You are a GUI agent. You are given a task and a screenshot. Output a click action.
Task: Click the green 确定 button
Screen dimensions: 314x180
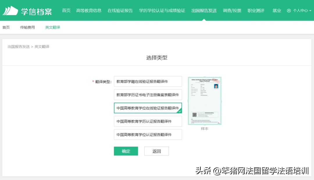tap(126, 151)
